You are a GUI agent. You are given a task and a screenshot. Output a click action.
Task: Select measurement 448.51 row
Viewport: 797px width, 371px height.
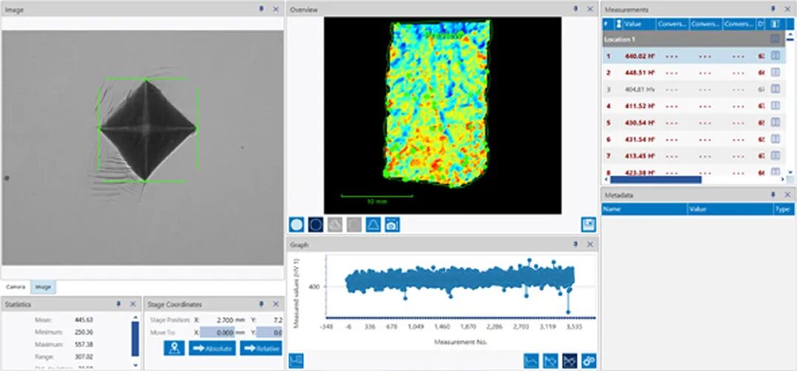(694, 73)
